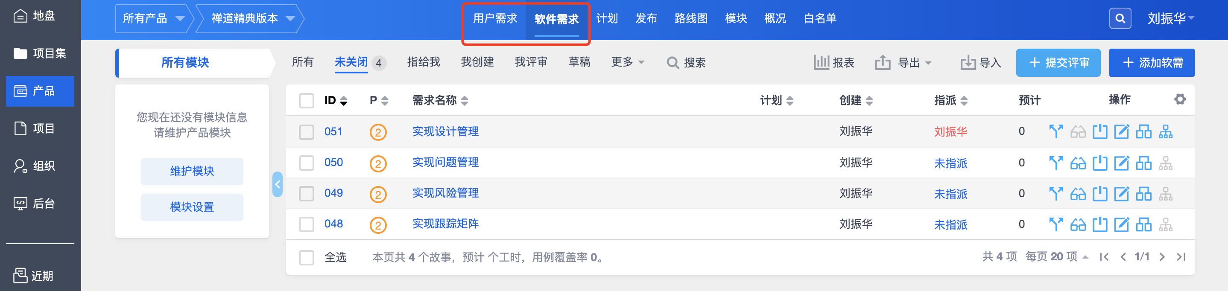Screen dimensions: 1228x291
Task: Check the box for story 050
Action: pyautogui.click(x=306, y=163)
